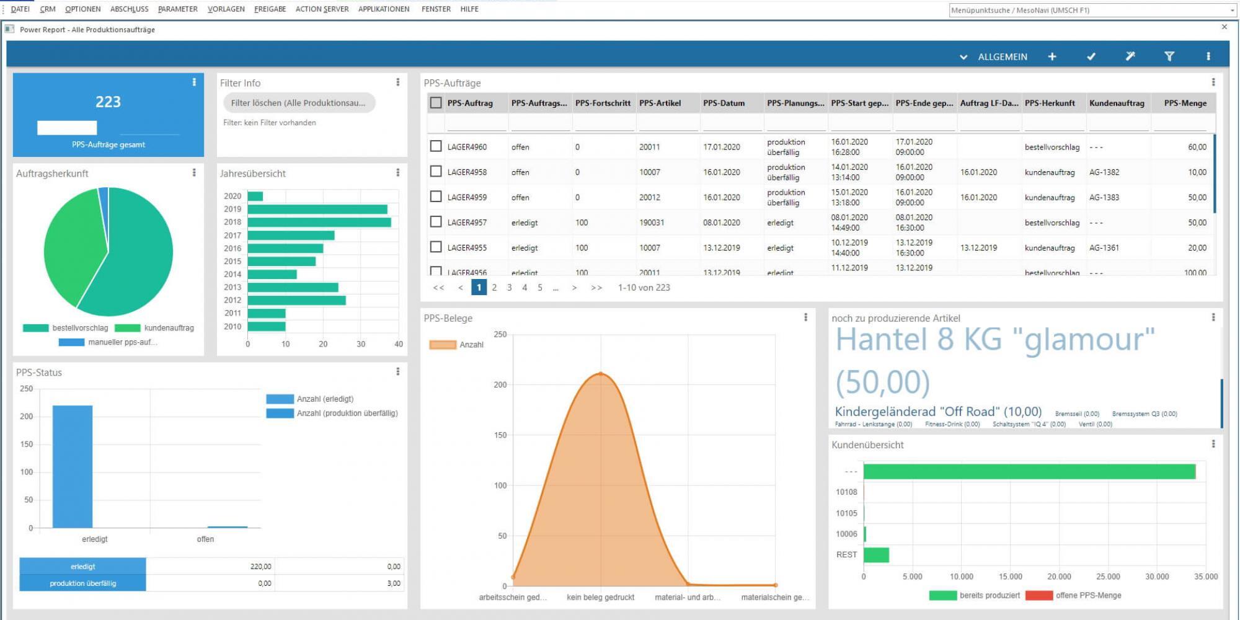Open the HILFE menu
The width and height of the screenshot is (1240, 620).
tap(469, 9)
